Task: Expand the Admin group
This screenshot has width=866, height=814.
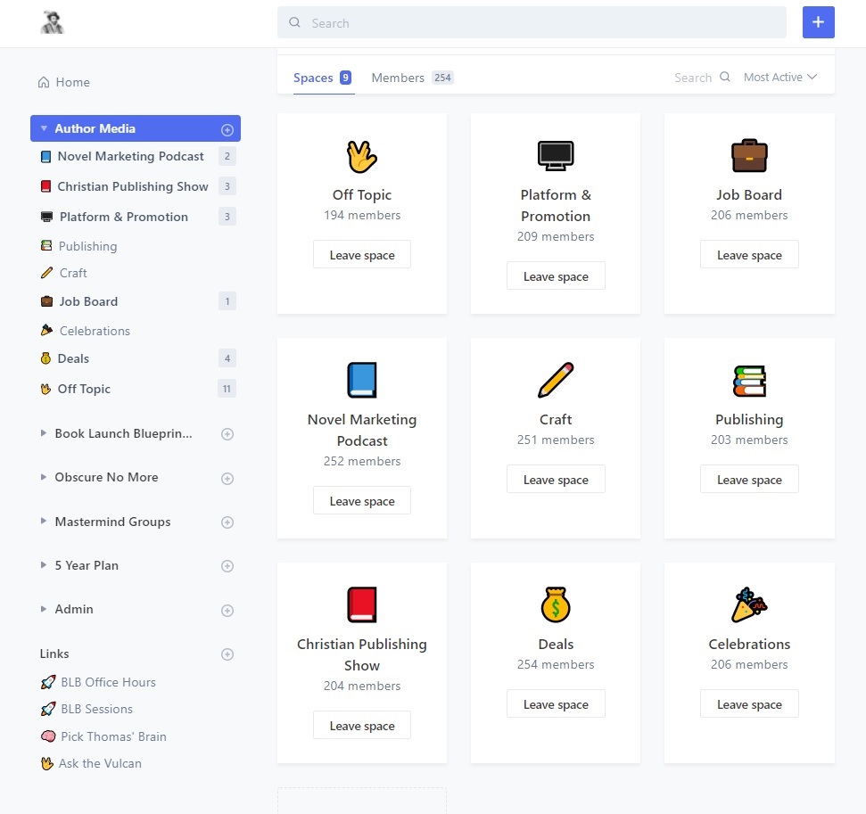Action: point(44,609)
